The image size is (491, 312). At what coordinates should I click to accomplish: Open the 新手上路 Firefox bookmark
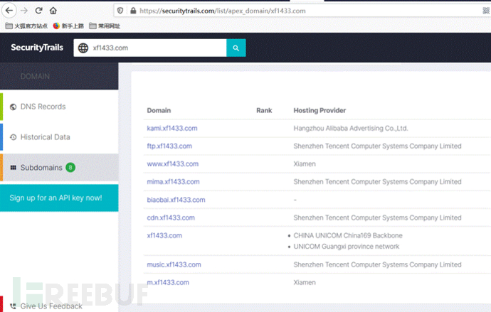click(68, 26)
